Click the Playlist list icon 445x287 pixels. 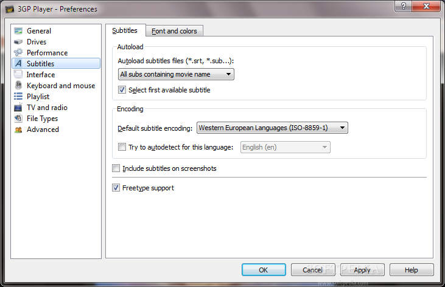pyautogui.click(x=18, y=97)
